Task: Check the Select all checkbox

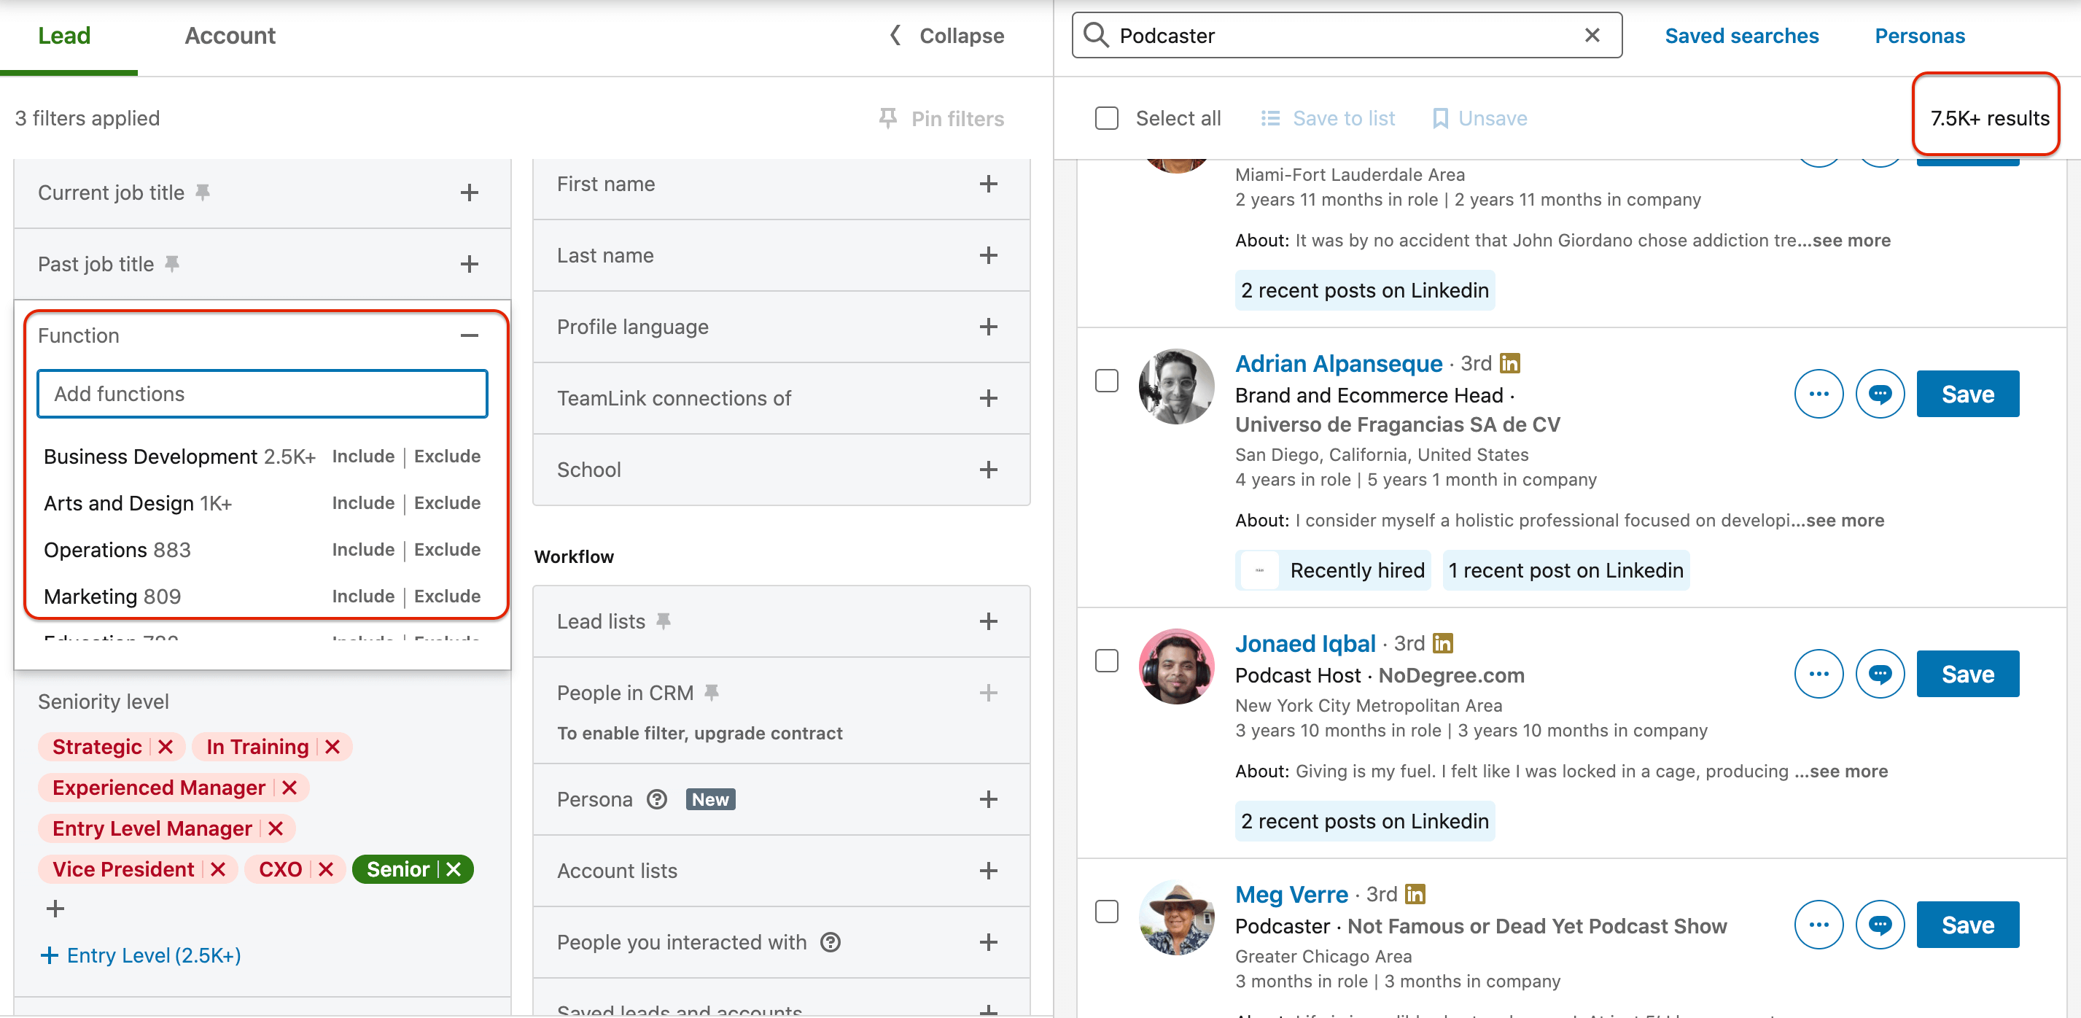Action: tap(1106, 119)
